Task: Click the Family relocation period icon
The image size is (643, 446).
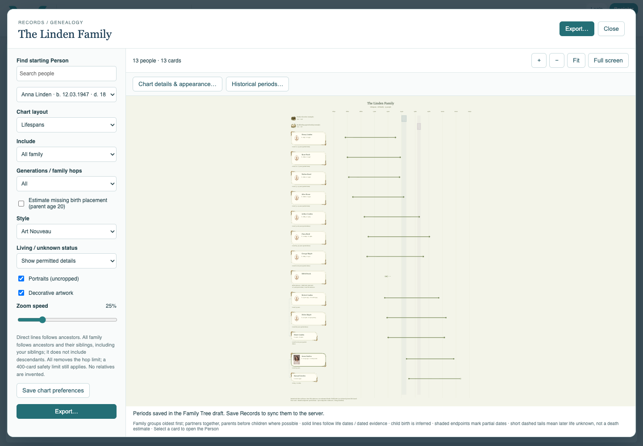Action: [x=293, y=119]
